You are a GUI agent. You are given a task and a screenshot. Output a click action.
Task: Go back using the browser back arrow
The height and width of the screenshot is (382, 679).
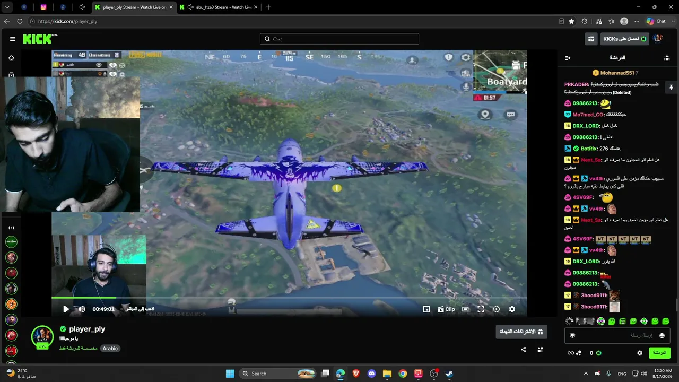(x=7, y=21)
